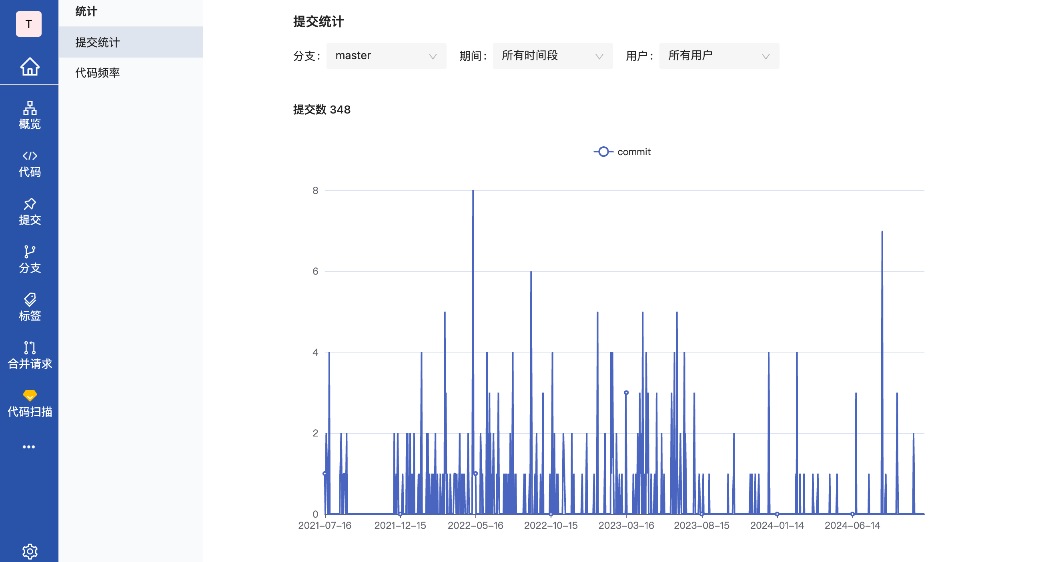Open the 期间 所有时间段 period dropdown
Viewport: 1038px width, 562px height.
tap(552, 56)
